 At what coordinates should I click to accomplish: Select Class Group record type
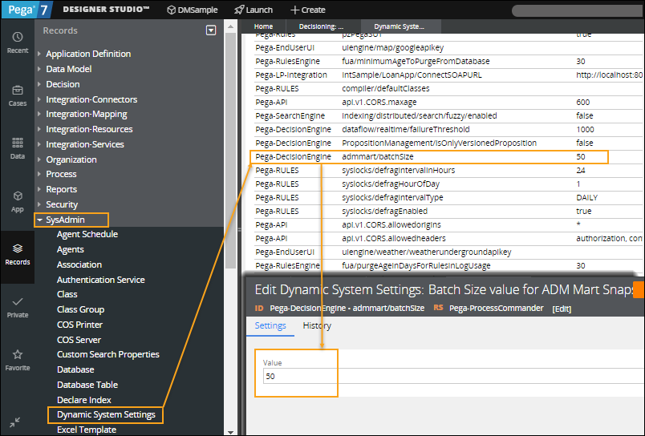[80, 309]
